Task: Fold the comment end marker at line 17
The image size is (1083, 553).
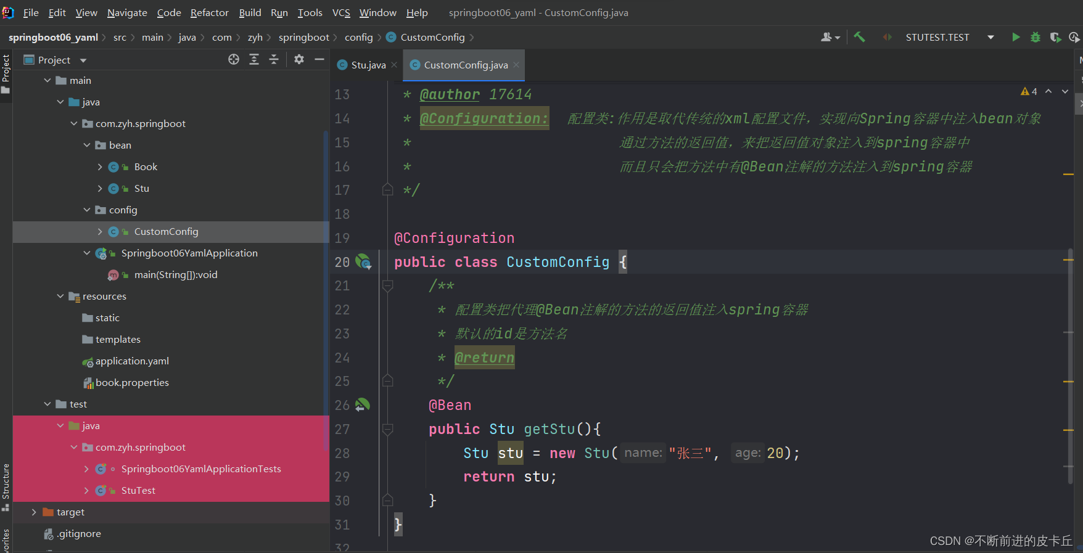Action: (x=387, y=190)
